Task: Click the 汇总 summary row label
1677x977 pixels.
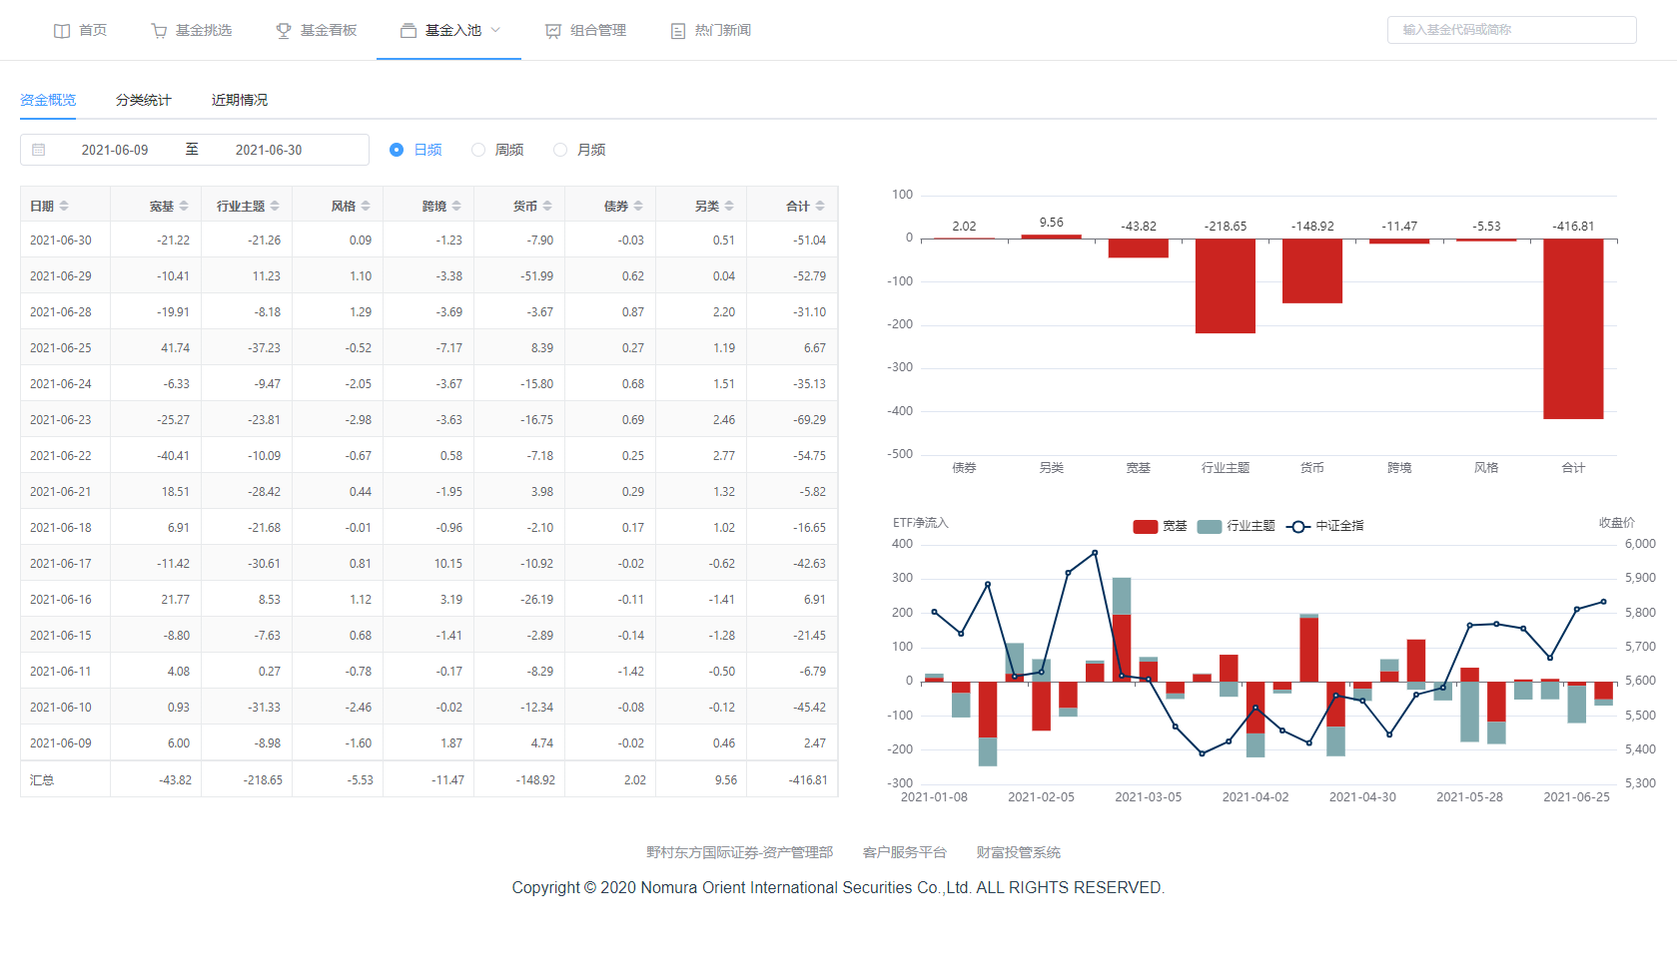Action: click(x=42, y=780)
